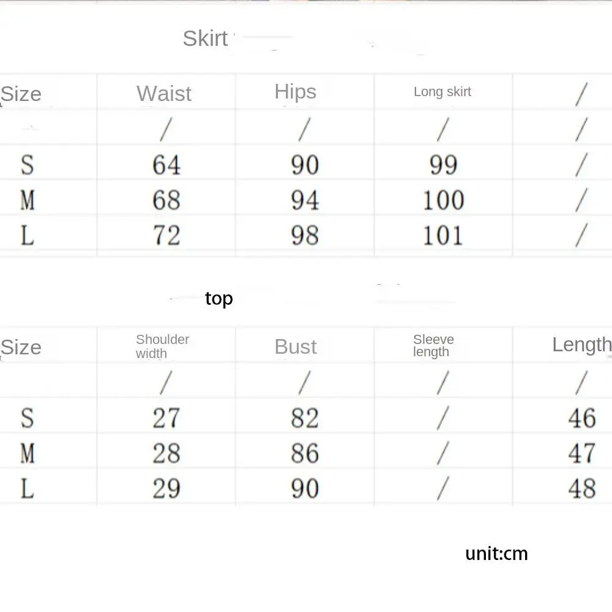Click shoulder width value 27
This screenshot has height=612, width=612.
click(166, 418)
